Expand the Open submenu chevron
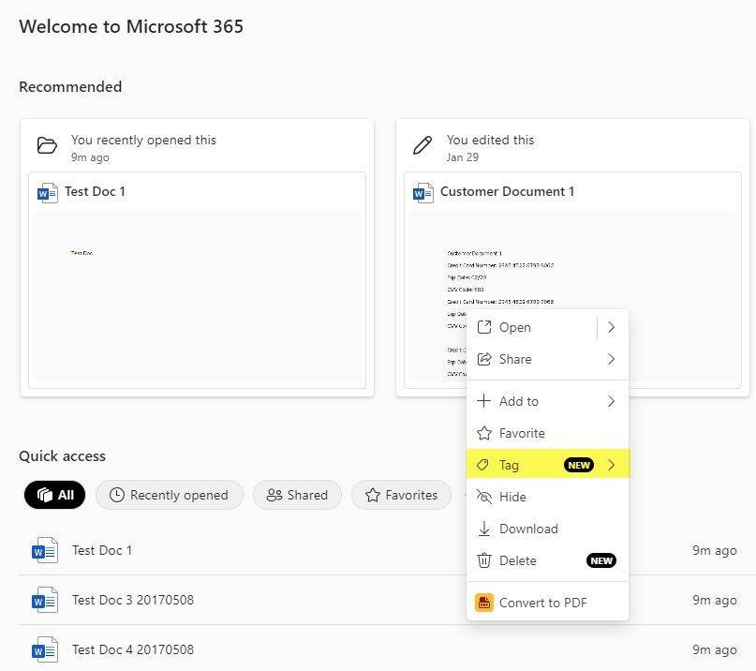The height and width of the screenshot is (671, 756). tap(612, 327)
